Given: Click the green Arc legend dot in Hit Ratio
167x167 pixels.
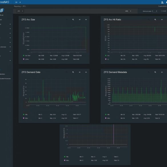Looking at the screenshot, I should click(106, 55).
